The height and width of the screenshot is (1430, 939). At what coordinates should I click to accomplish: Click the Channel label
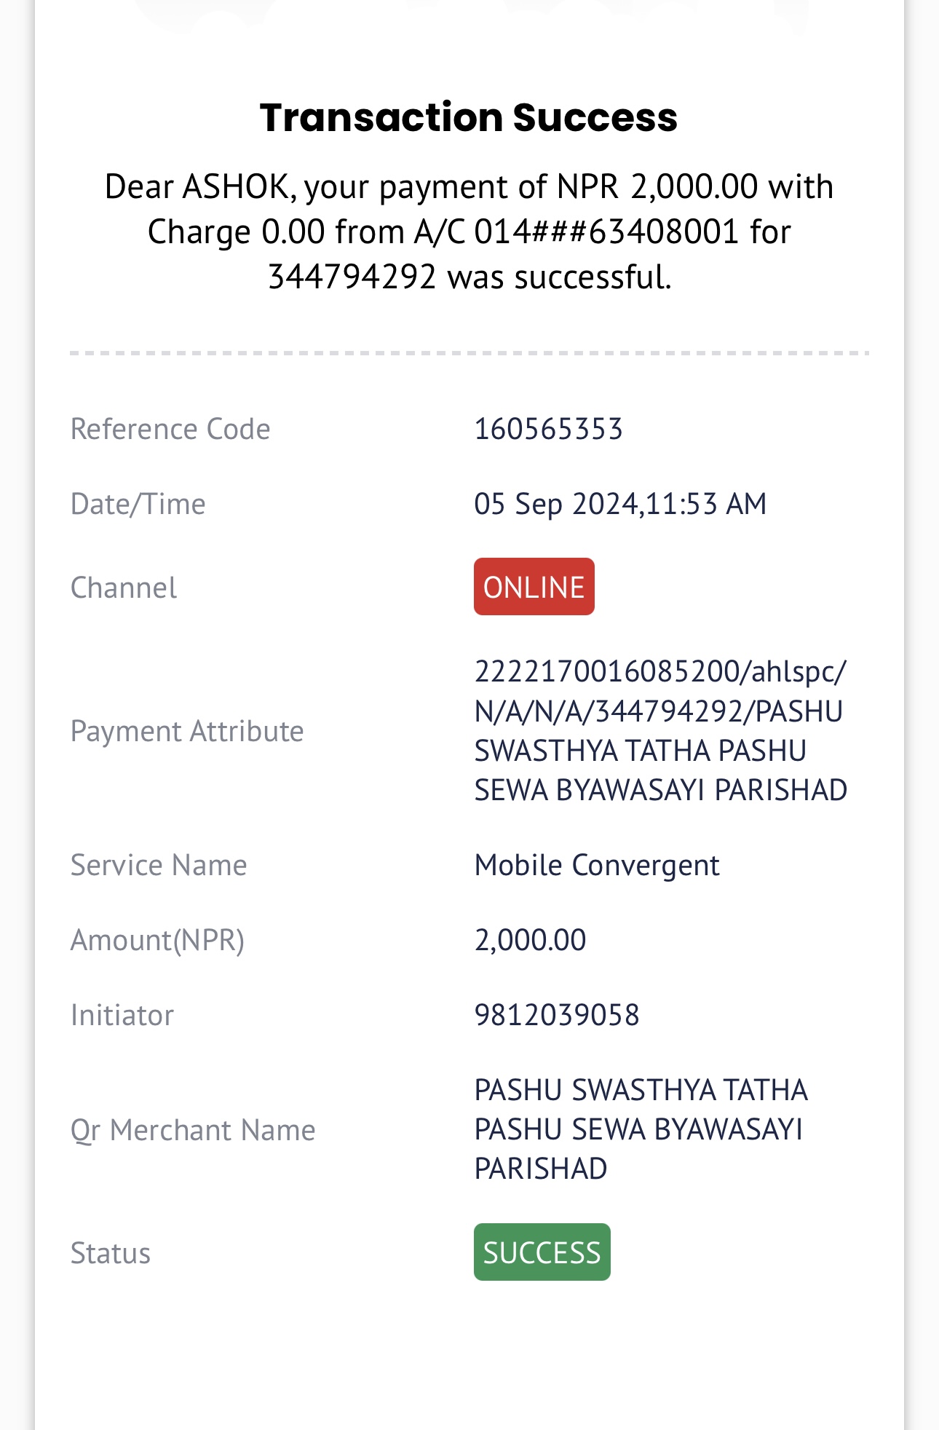[124, 588]
